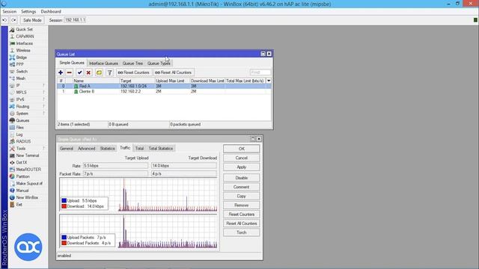Expand the Tools submenu

point(43,149)
